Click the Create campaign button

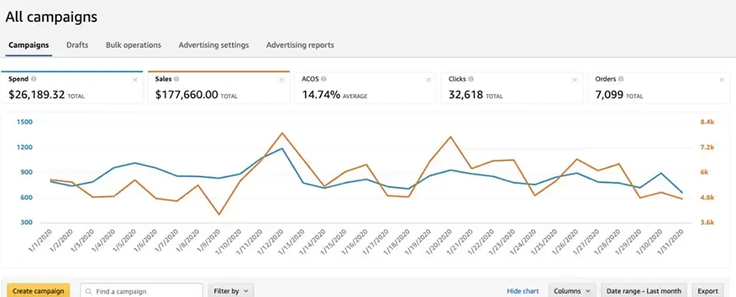[x=38, y=291]
